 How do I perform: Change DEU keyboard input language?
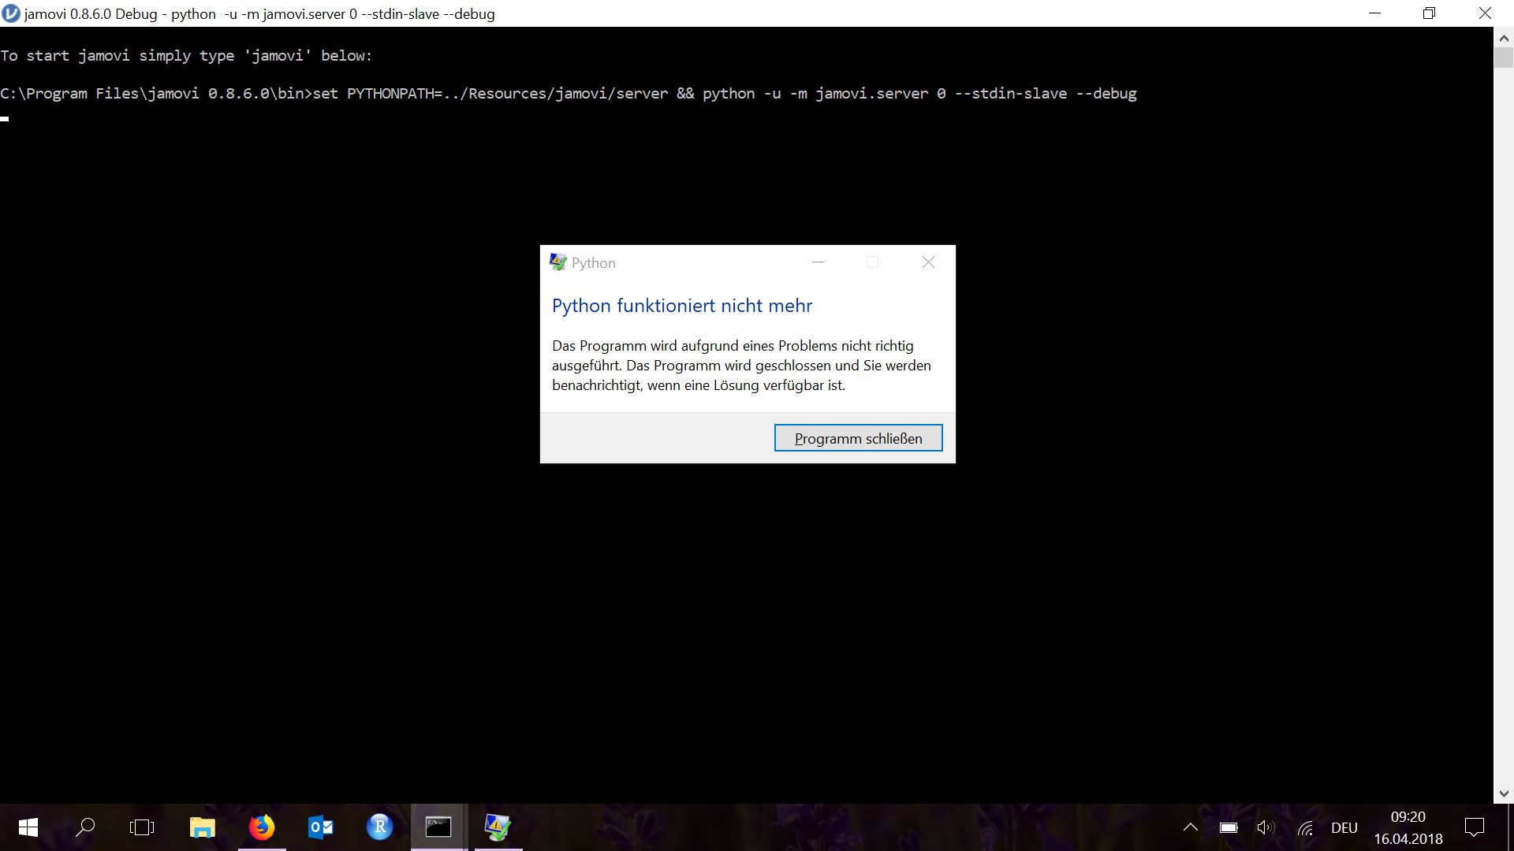(x=1344, y=828)
